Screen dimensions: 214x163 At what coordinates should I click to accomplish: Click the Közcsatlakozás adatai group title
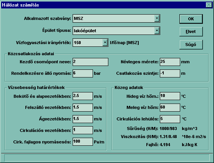[31, 54]
